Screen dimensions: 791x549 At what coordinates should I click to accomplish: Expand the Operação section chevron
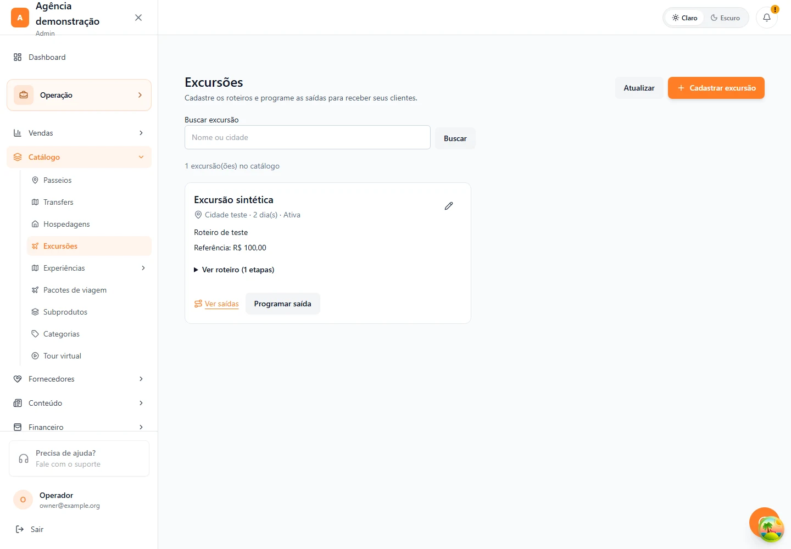pos(140,95)
